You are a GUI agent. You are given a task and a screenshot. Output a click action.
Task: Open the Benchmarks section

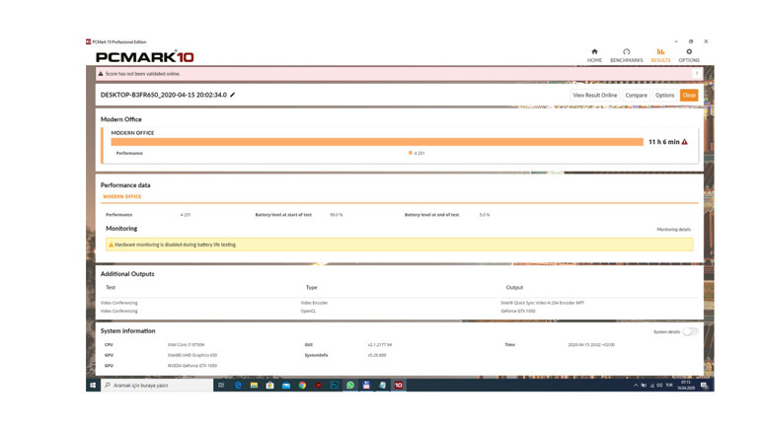tap(626, 55)
